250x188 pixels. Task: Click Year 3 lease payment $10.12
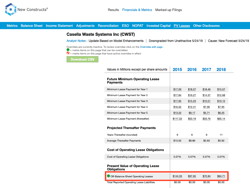(221, 101)
